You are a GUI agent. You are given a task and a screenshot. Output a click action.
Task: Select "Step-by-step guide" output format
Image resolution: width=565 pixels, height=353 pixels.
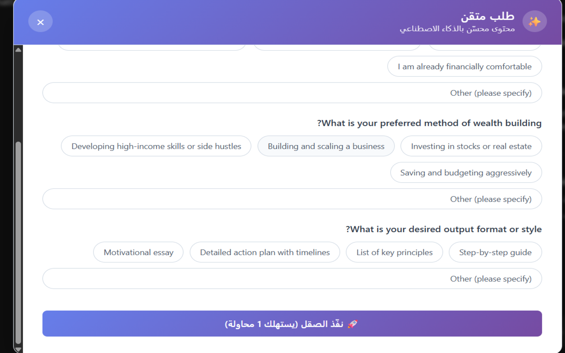[495, 252]
